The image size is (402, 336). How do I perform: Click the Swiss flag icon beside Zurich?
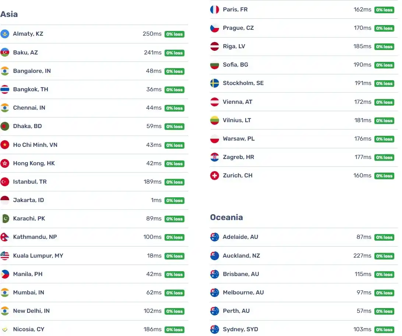[215, 176]
